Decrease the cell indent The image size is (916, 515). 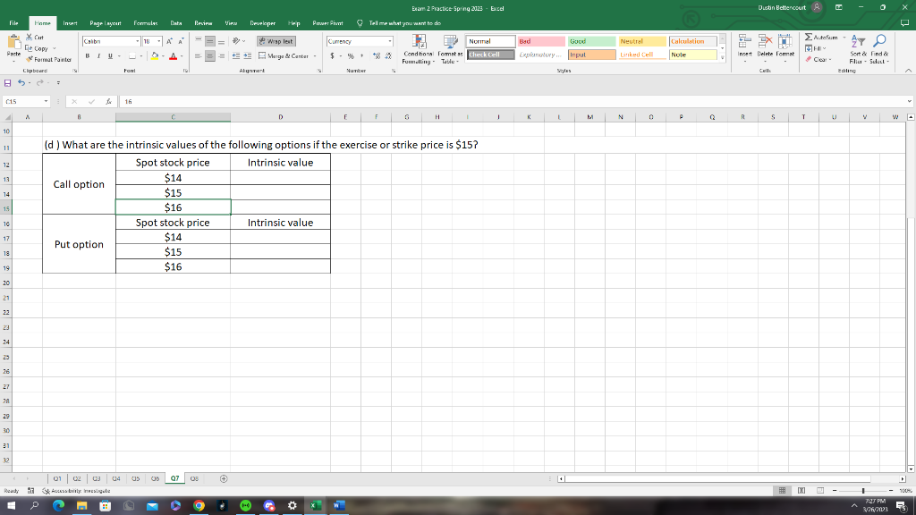(x=236, y=56)
